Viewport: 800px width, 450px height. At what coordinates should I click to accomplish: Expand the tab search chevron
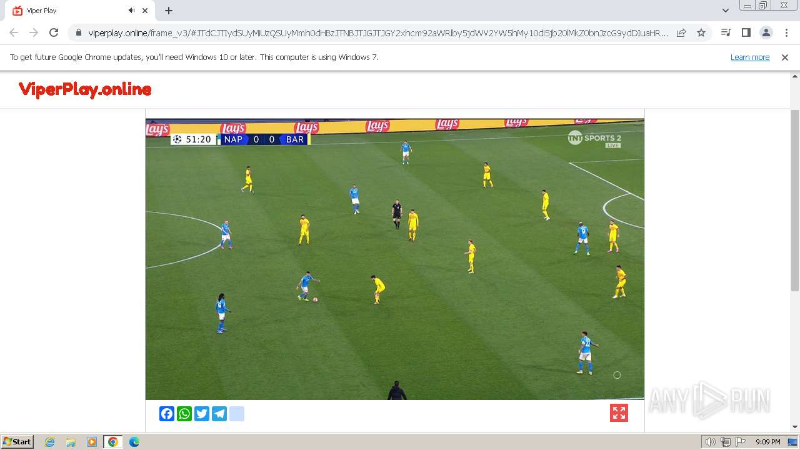point(725,11)
